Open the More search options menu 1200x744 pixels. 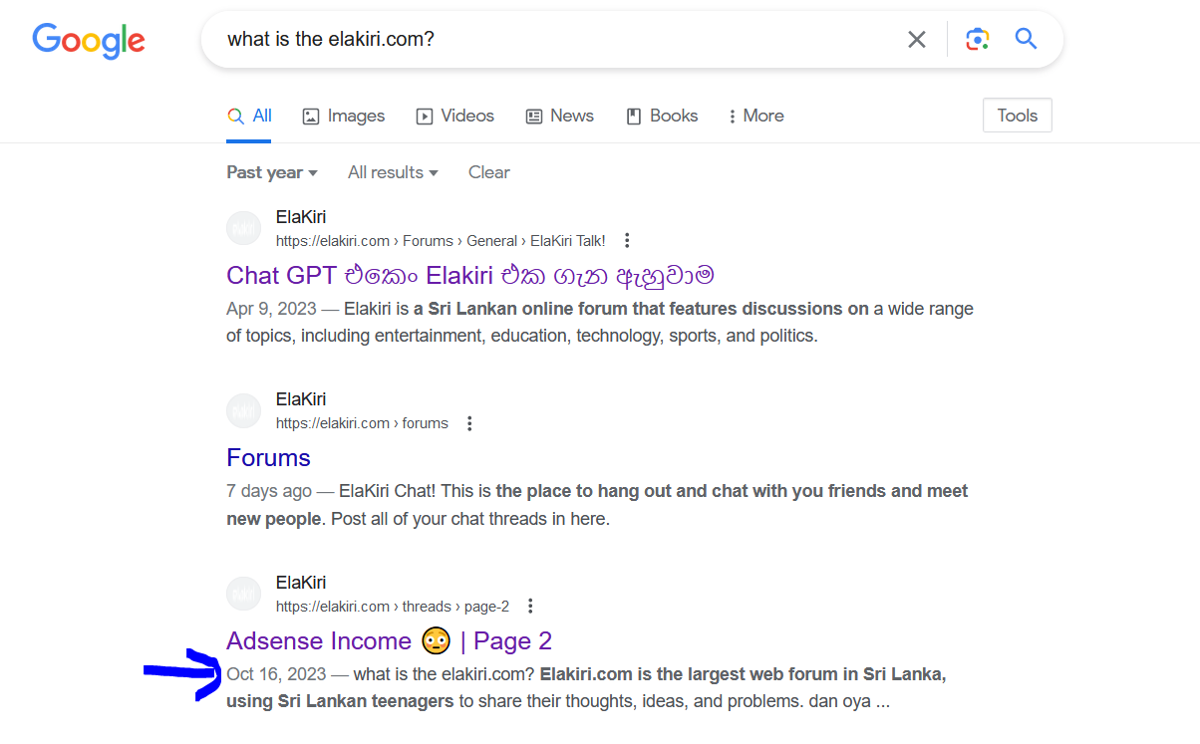click(x=756, y=116)
